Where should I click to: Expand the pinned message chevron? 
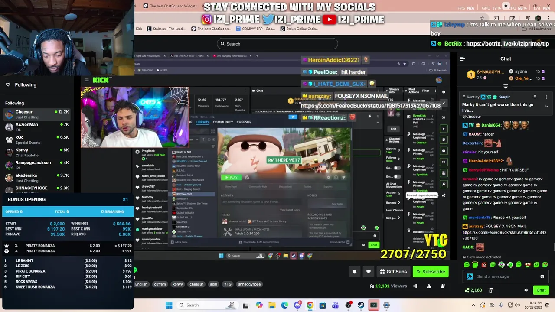click(x=546, y=106)
